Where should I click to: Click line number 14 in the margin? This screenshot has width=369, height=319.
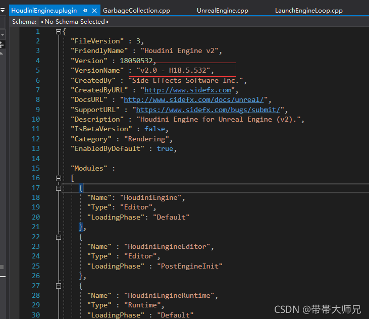[36, 158]
